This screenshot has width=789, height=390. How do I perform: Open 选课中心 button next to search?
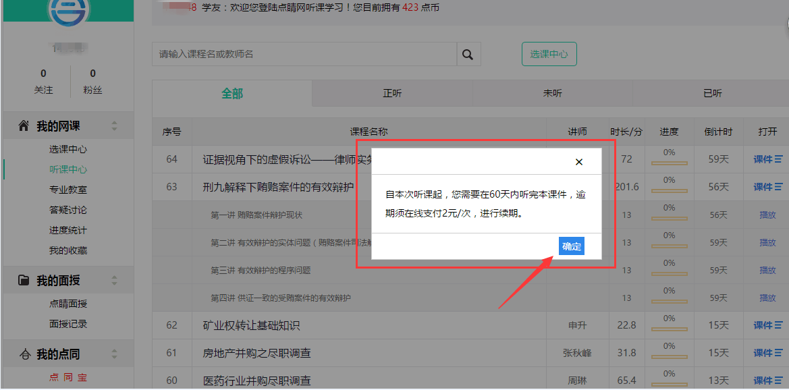(549, 54)
